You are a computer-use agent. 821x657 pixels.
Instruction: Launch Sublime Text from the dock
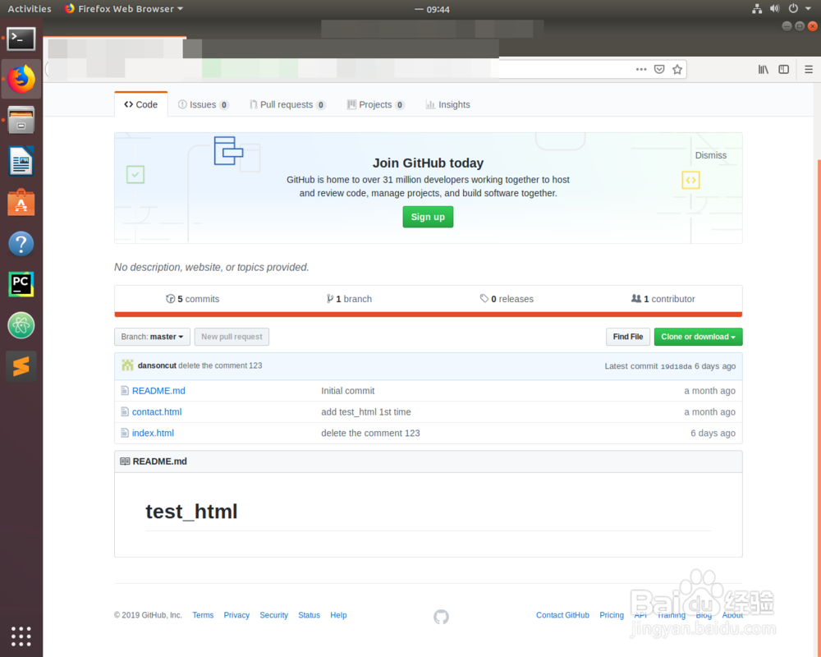click(x=21, y=366)
